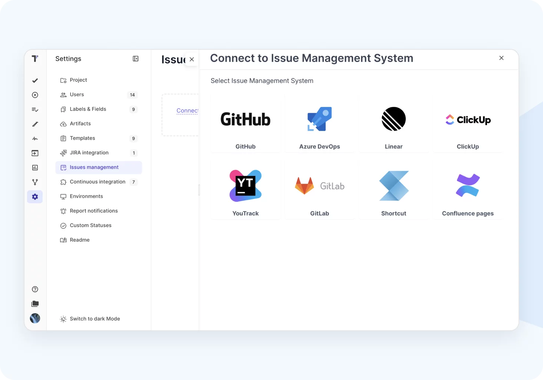Click the Connect link in Issues page

tap(187, 111)
